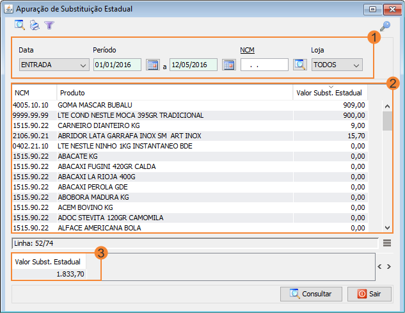Viewport: 405px width, 313px height.
Task: Click the Valor Subst. Estadual total header
Action: (x=48, y=262)
